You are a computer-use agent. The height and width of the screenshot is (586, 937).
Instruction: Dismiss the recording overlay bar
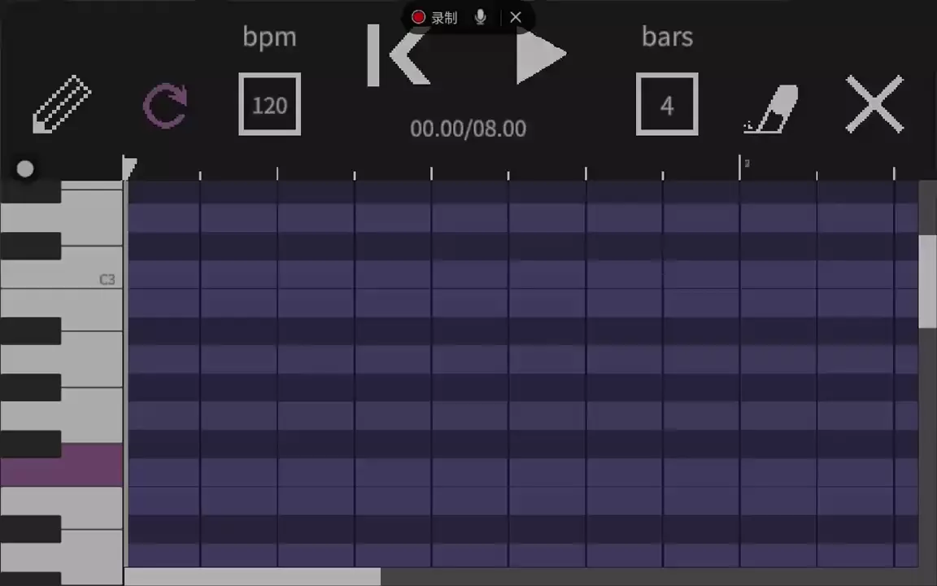click(516, 17)
